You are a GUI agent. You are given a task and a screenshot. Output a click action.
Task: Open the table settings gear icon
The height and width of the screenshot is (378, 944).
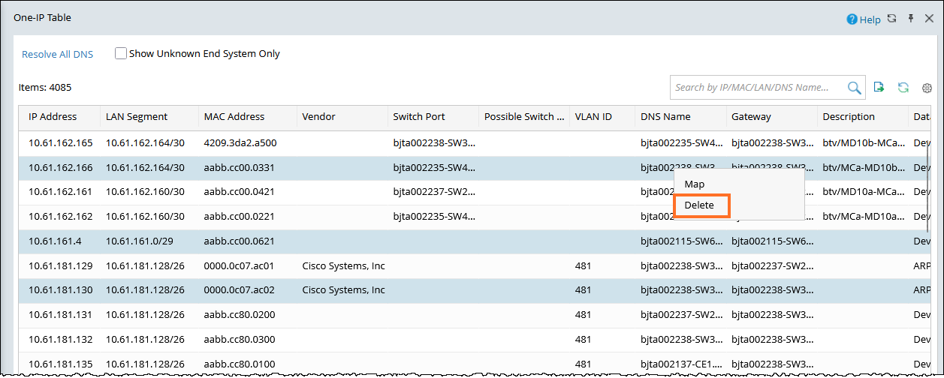coord(927,88)
